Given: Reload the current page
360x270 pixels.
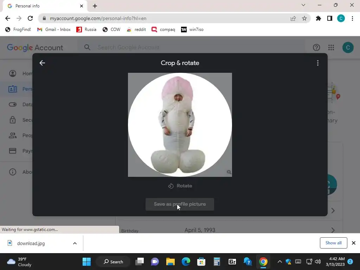Looking at the screenshot, I should pos(30,18).
